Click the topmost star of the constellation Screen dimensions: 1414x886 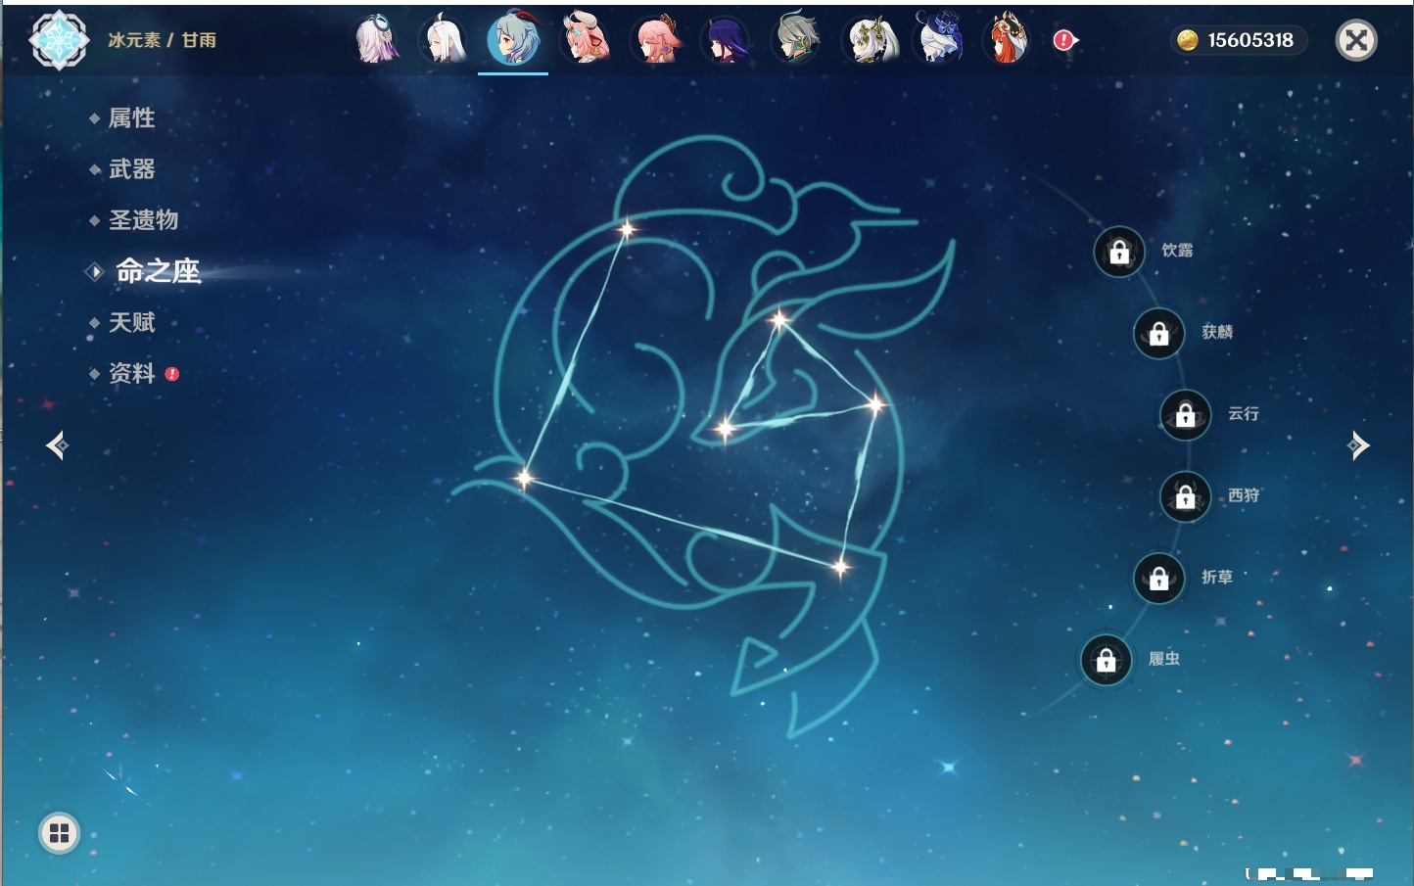click(x=626, y=230)
